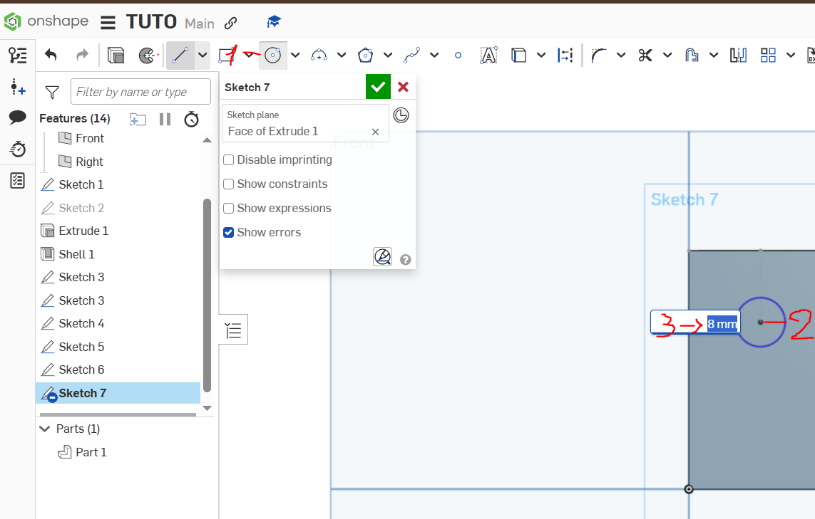Select Sketch 7 in the feature list
The image size is (815, 519).
118,393
